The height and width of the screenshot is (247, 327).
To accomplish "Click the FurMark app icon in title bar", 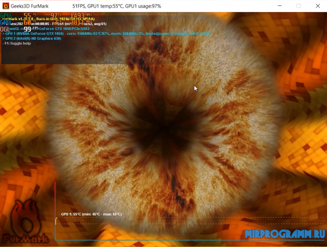I will (x=6, y=6).
